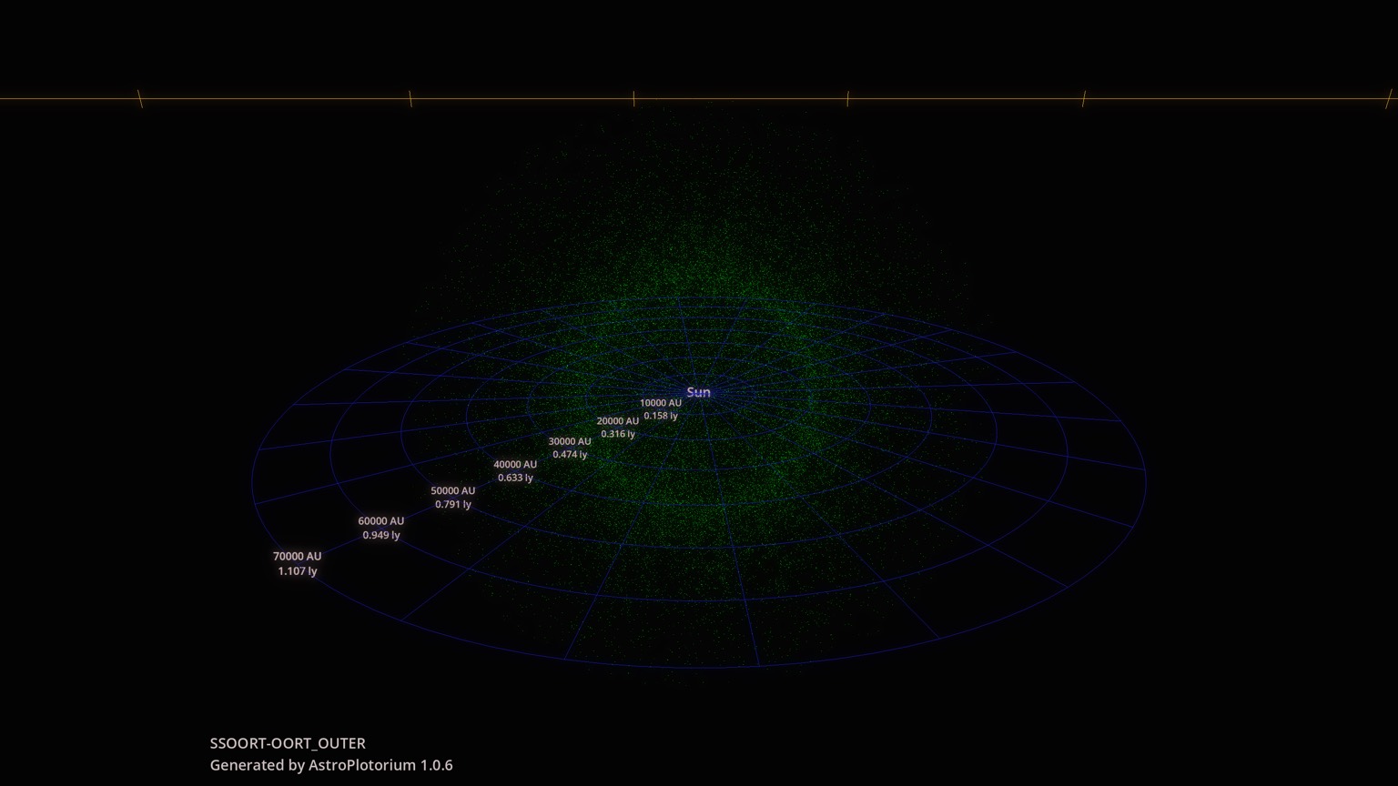Select the 60000 AU ring label
Viewport: 1398px width, 786px height.
(x=381, y=521)
